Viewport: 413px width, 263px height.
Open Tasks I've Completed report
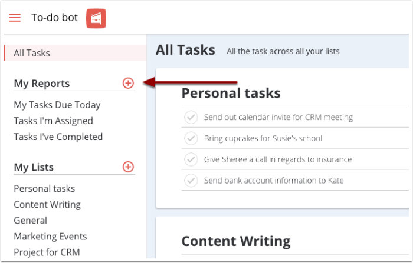point(58,137)
